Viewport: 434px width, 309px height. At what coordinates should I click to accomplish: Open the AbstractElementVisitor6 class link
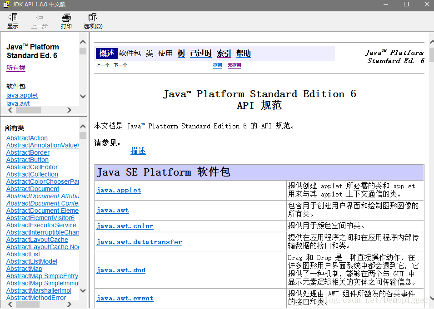click(x=40, y=218)
